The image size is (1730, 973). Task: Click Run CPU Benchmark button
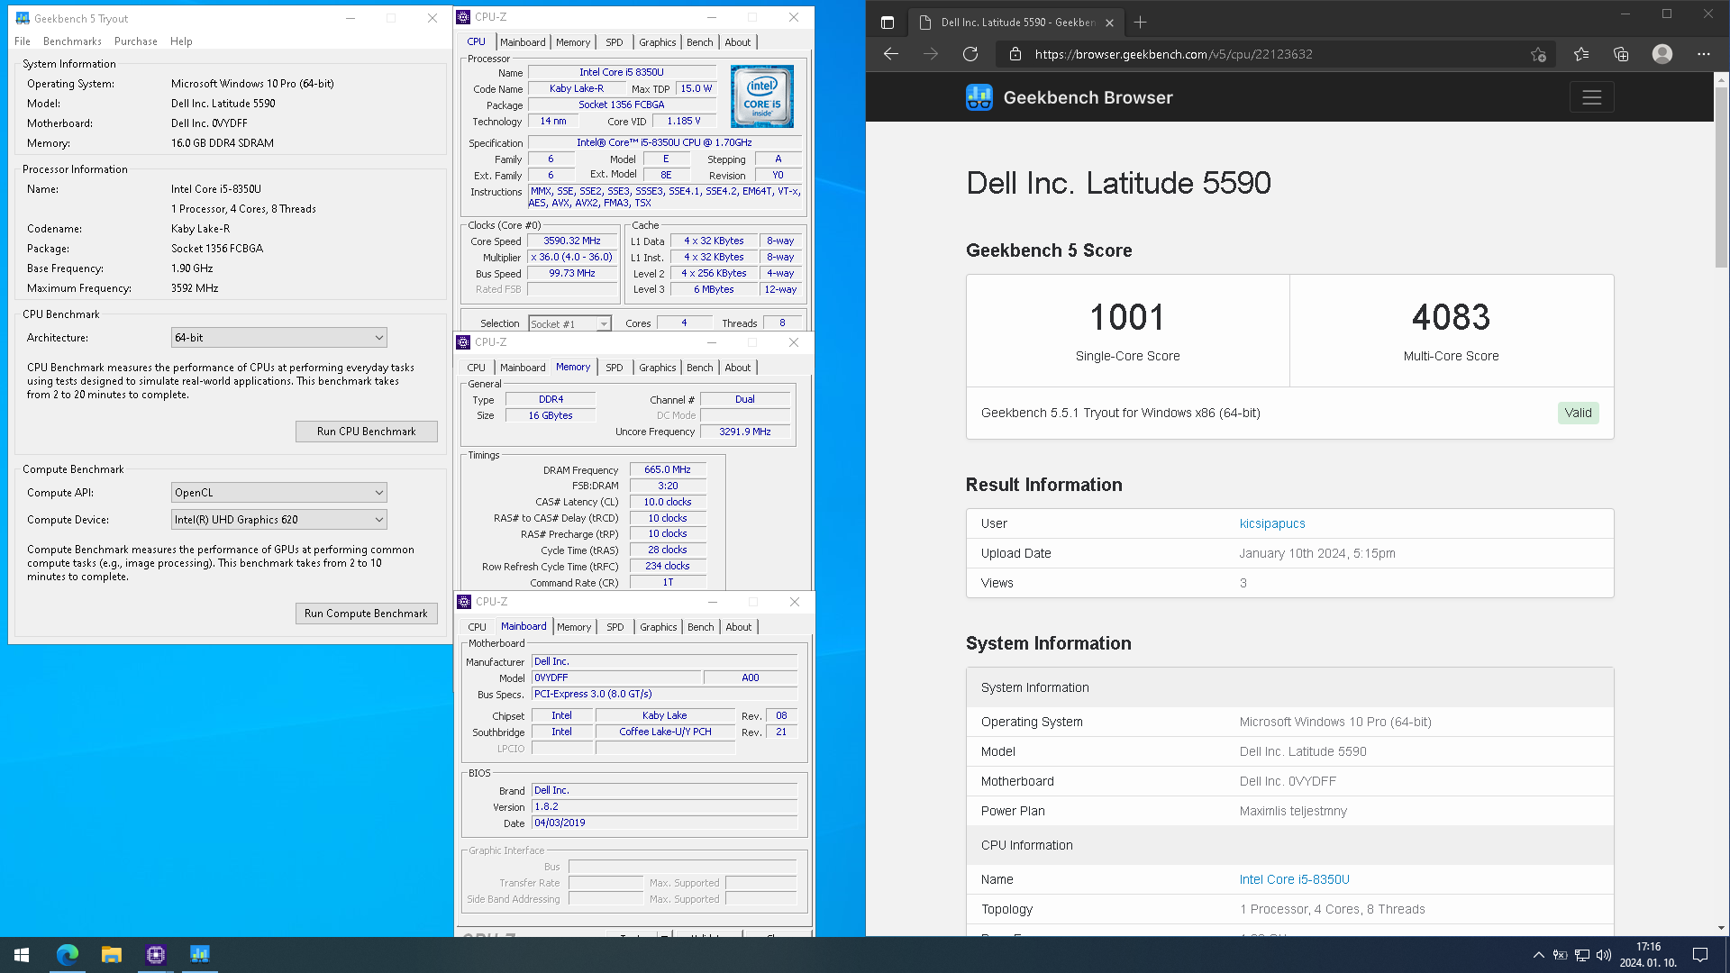[x=367, y=432]
